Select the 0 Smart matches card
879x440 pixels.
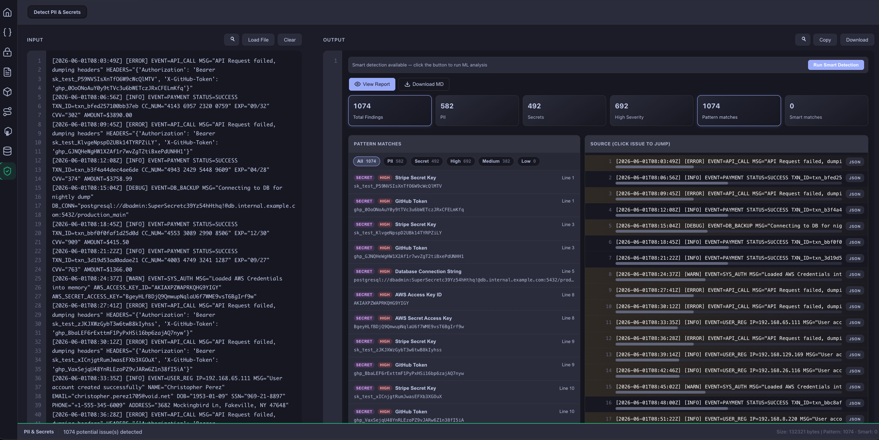coord(826,110)
